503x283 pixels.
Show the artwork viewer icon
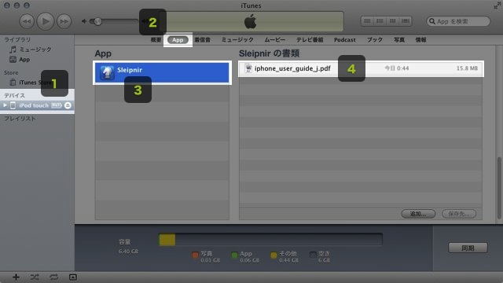click(73, 277)
